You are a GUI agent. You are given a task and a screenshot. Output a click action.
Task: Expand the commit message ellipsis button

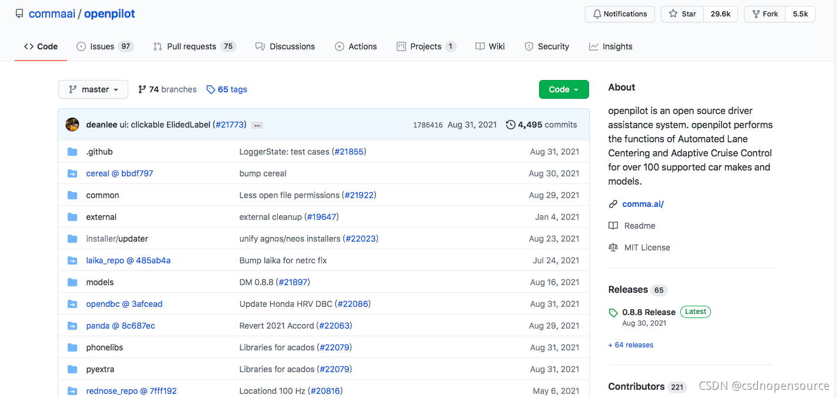pos(257,125)
